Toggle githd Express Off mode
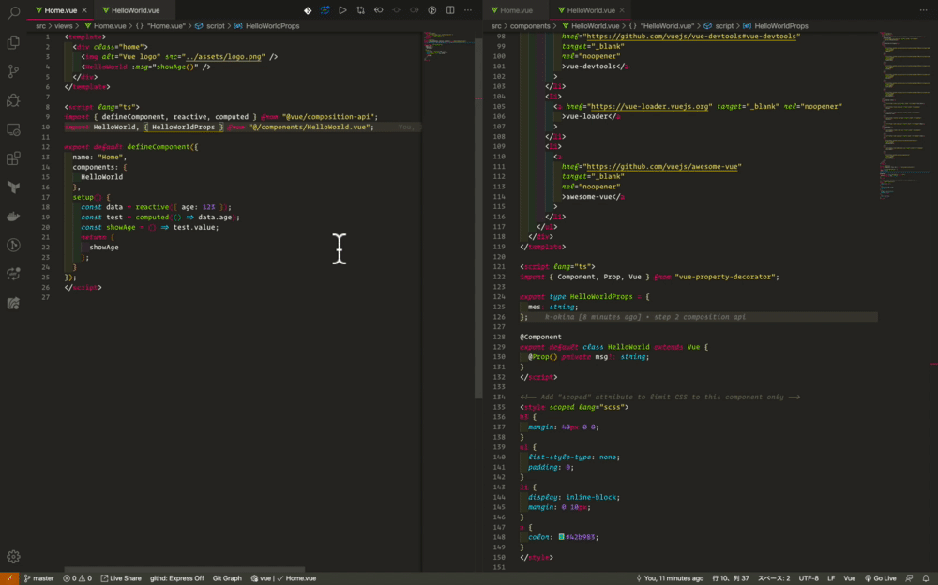 [x=176, y=578]
